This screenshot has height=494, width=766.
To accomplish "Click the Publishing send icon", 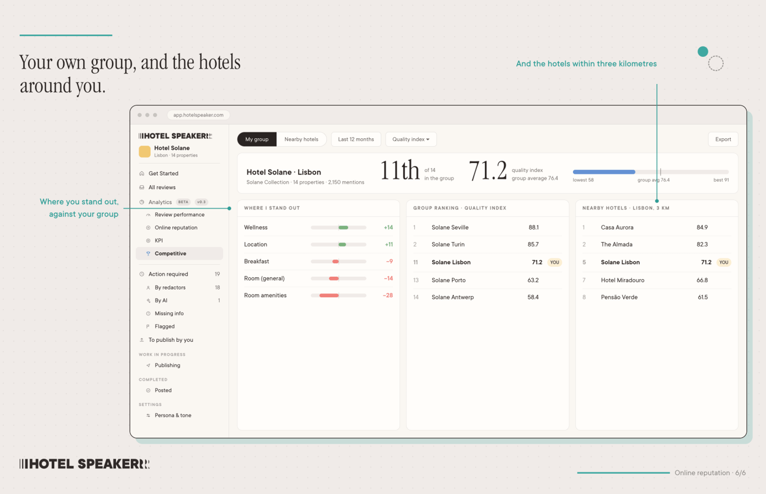I will [148, 365].
